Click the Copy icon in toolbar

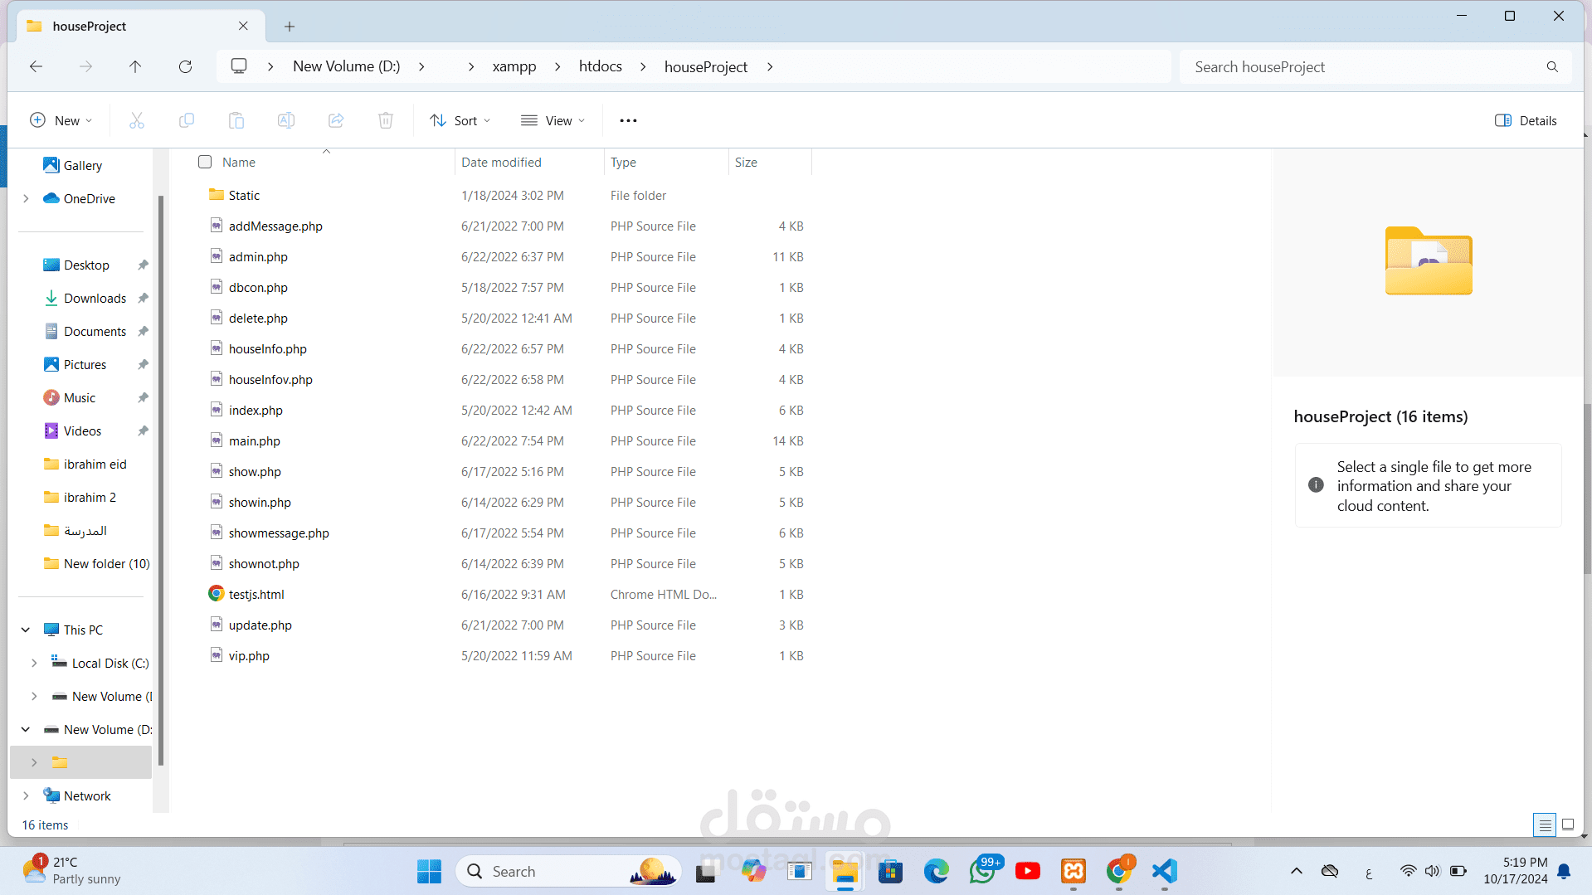[187, 121]
